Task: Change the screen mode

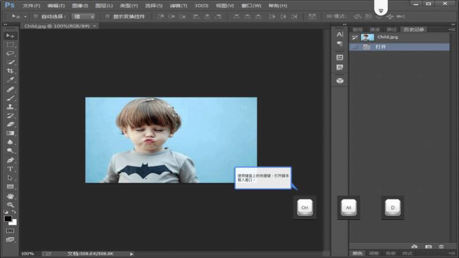Action: click(x=10, y=240)
